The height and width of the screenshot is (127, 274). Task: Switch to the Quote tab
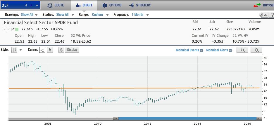[x=56, y=5]
